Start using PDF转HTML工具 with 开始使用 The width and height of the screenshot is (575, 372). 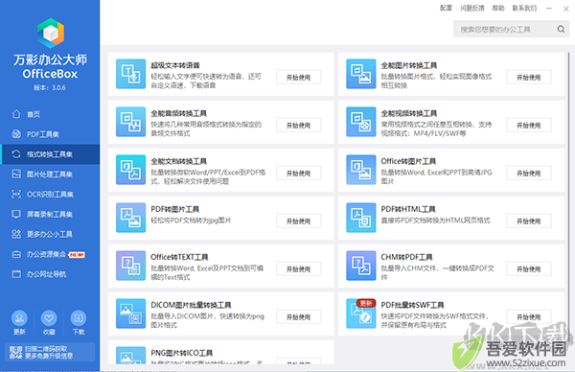coord(529,221)
